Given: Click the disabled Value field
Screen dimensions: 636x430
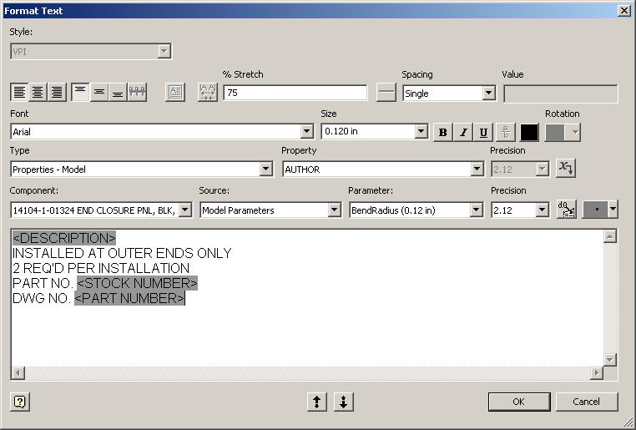Looking at the screenshot, I should (x=561, y=94).
